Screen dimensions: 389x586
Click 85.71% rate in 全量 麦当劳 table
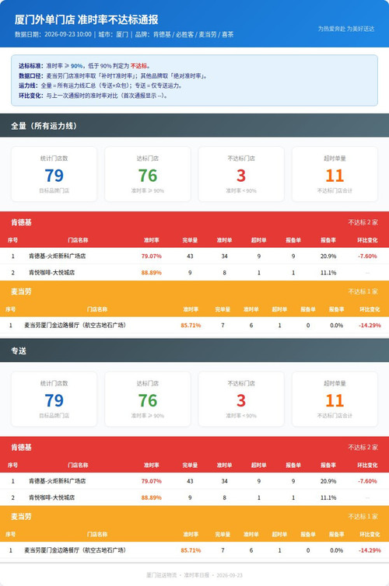(191, 325)
